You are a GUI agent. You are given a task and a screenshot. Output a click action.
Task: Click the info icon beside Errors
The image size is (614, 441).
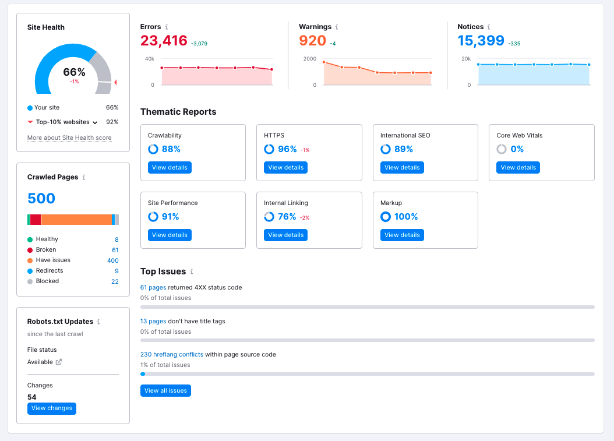coord(167,27)
